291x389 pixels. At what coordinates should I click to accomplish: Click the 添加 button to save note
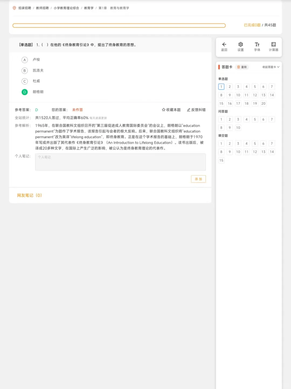[x=198, y=179]
